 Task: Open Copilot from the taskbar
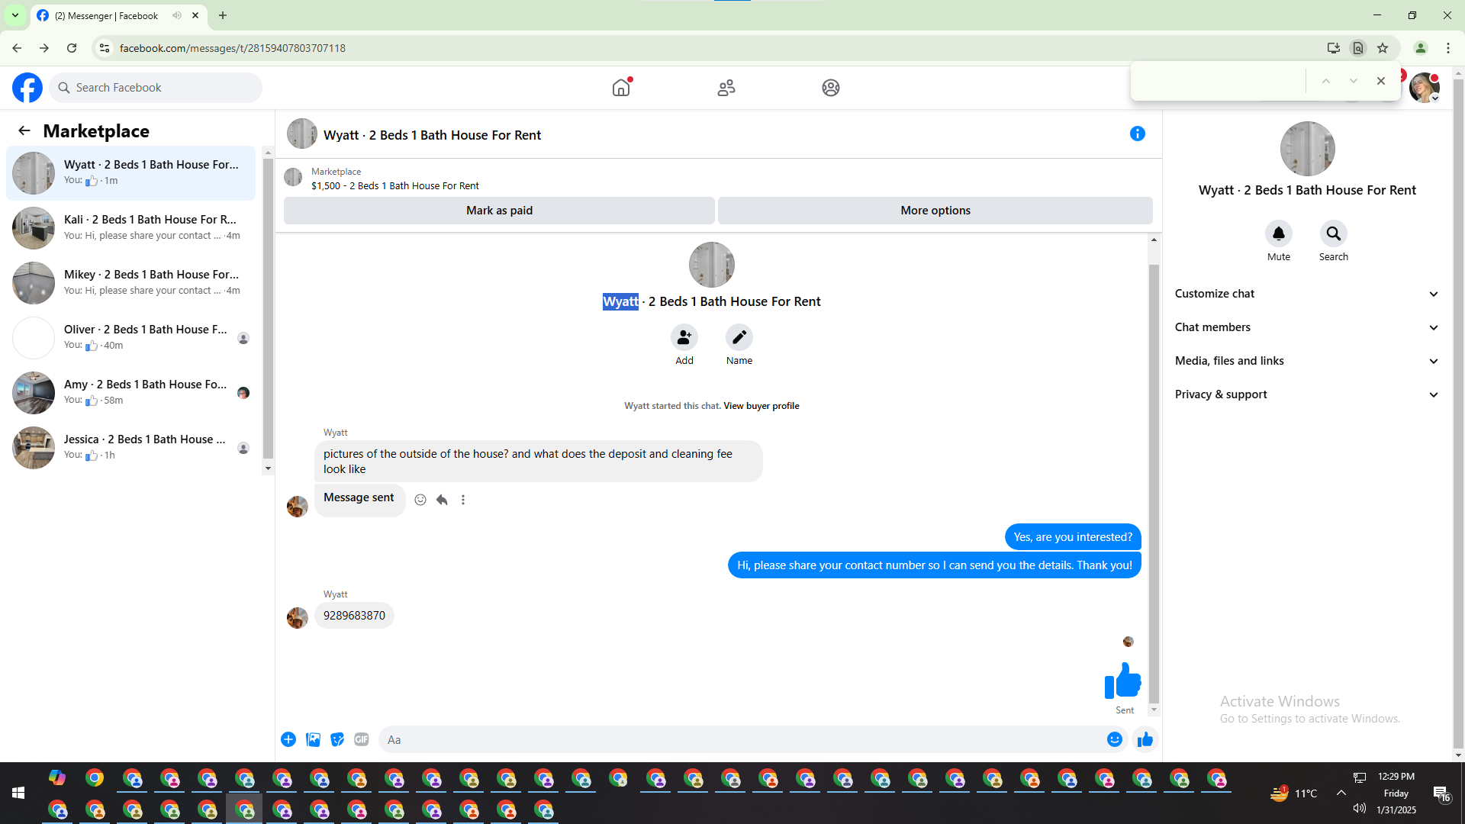57,777
